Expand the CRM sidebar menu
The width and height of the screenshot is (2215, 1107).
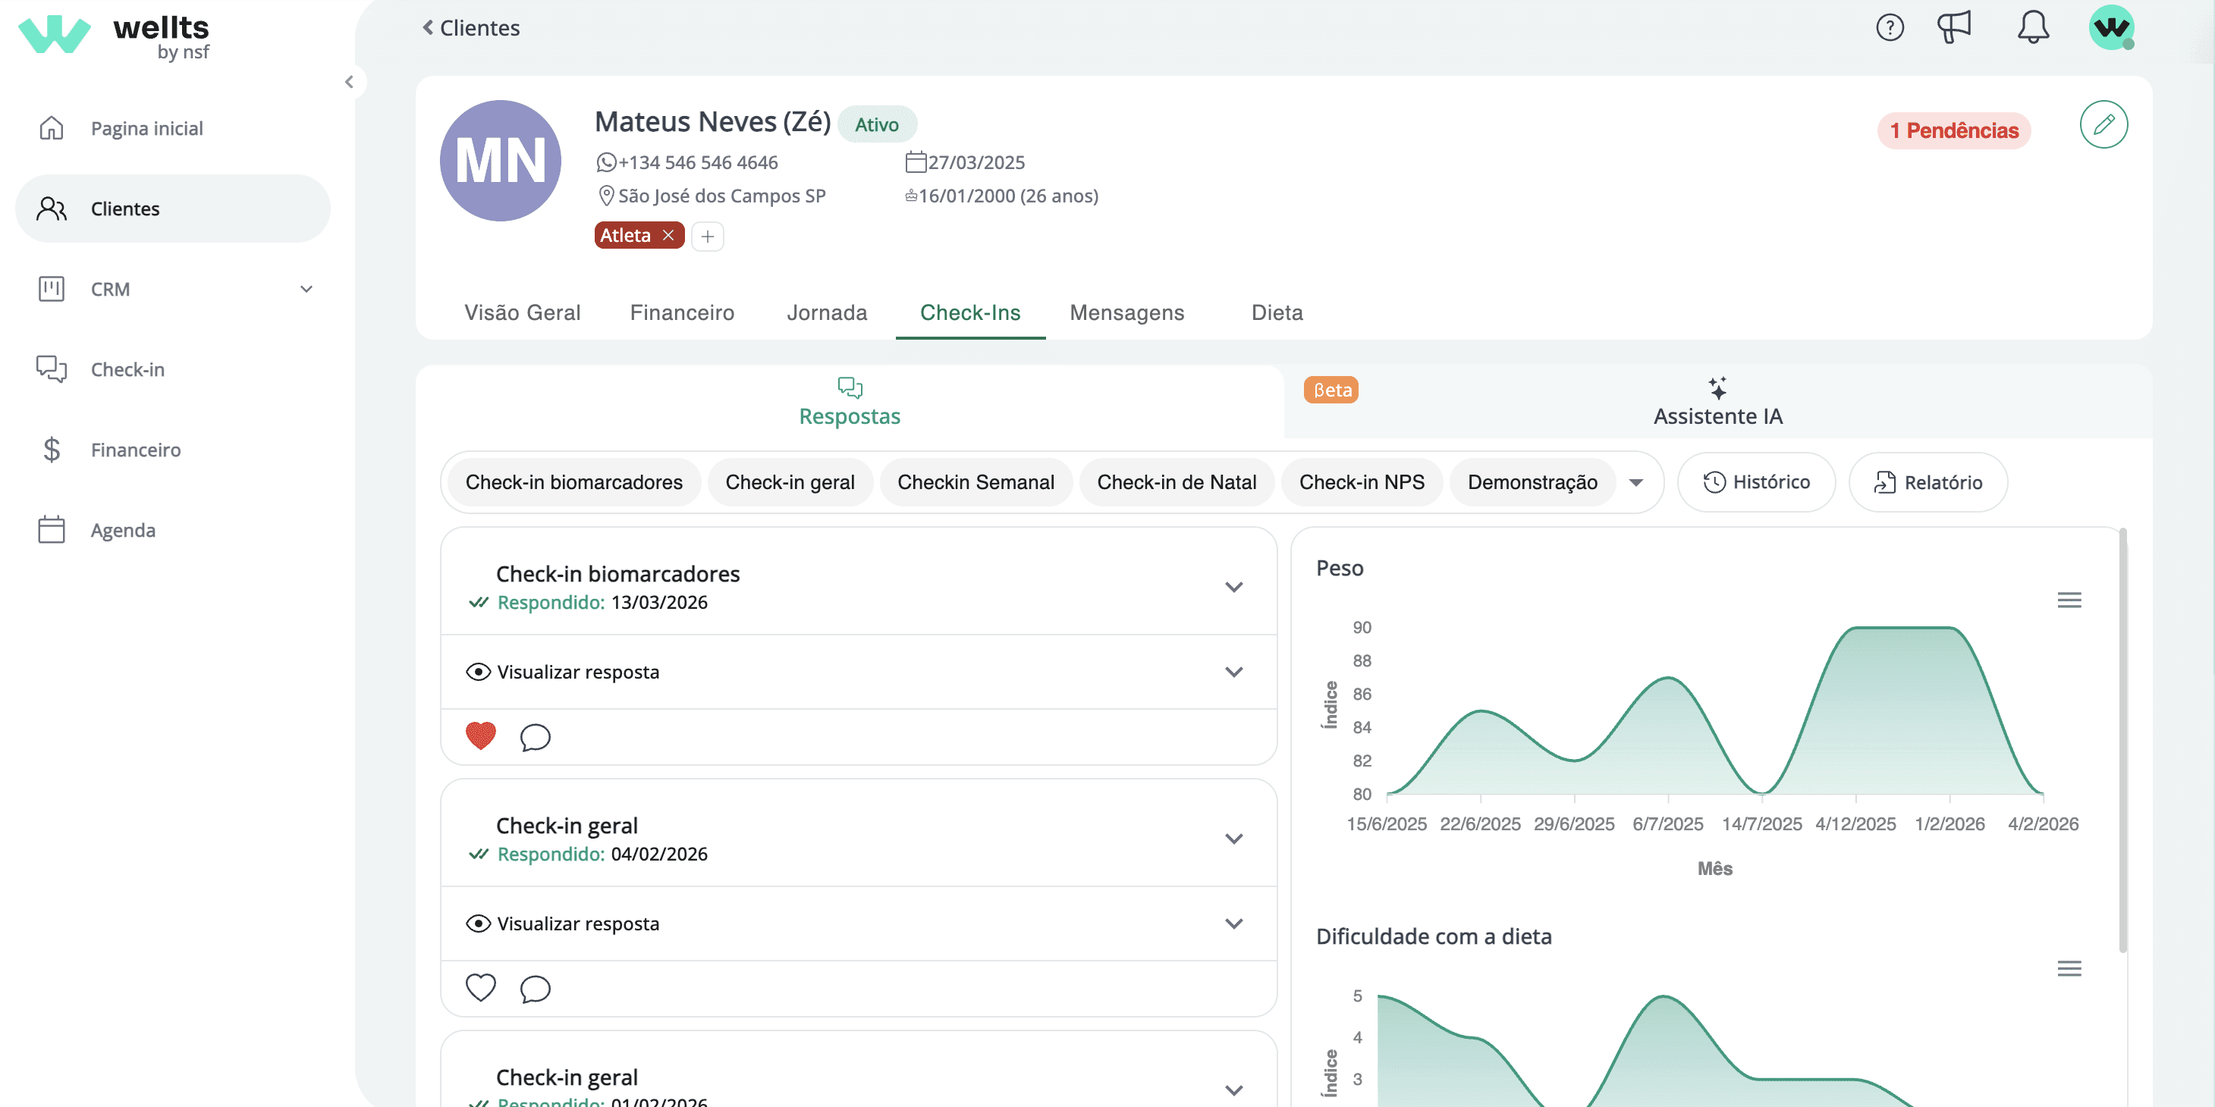click(x=173, y=289)
